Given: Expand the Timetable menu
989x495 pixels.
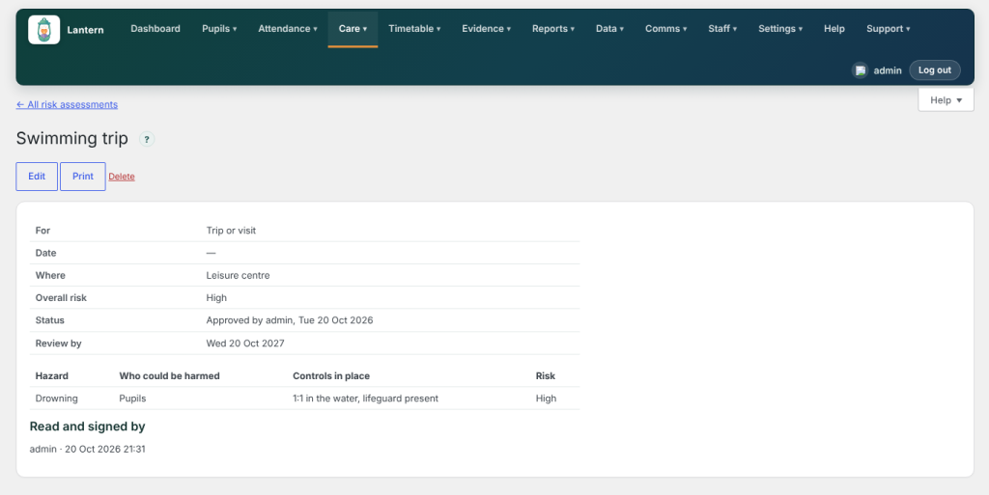Looking at the screenshot, I should pos(414,29).
